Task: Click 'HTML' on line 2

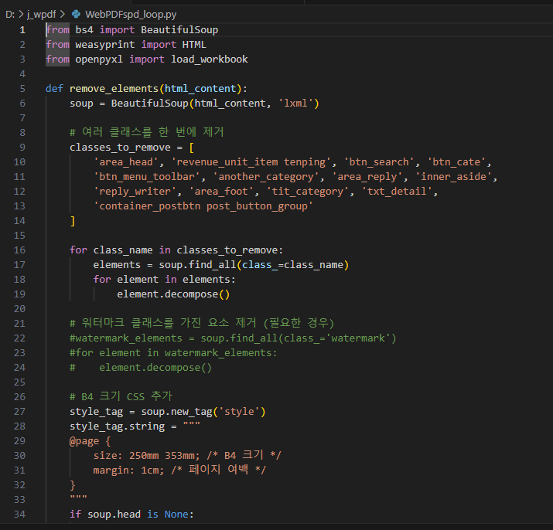Action: [x=194, y=45]
